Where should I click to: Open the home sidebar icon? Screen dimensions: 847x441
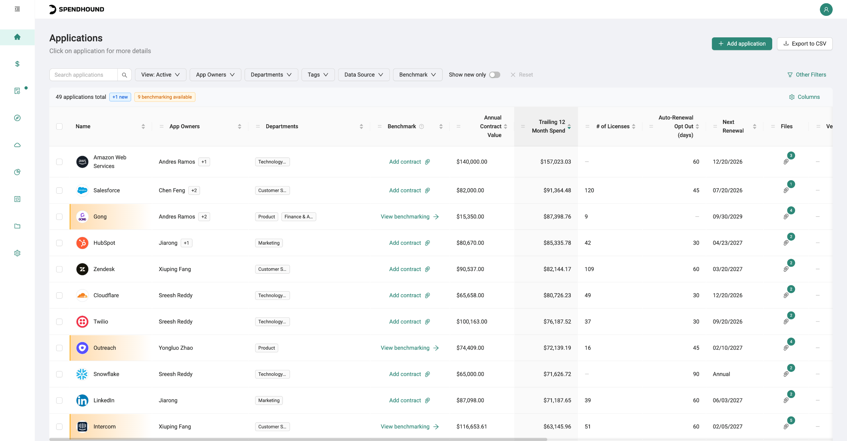click(x=17, y=37)
